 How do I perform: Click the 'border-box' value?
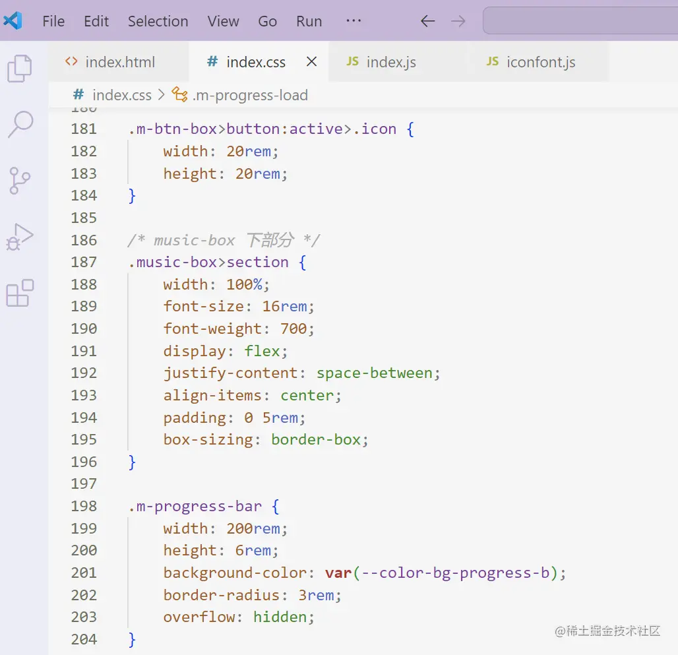tap(316, 440)
